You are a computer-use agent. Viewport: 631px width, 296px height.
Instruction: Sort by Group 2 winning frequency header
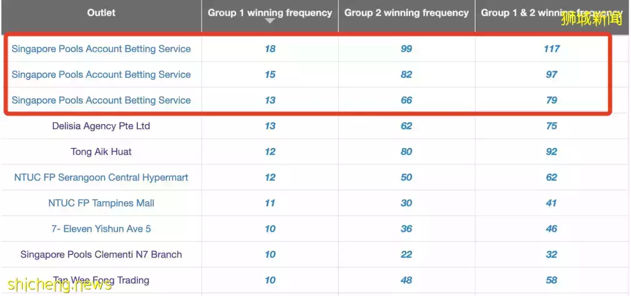(407, 13)
